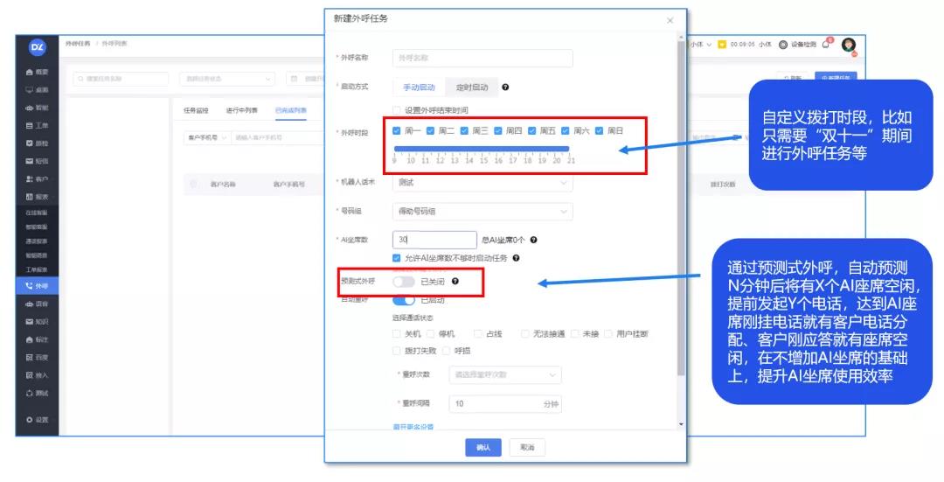Uncheck the 周三 checkbox
944x482 pixels.
click(465, 131)
